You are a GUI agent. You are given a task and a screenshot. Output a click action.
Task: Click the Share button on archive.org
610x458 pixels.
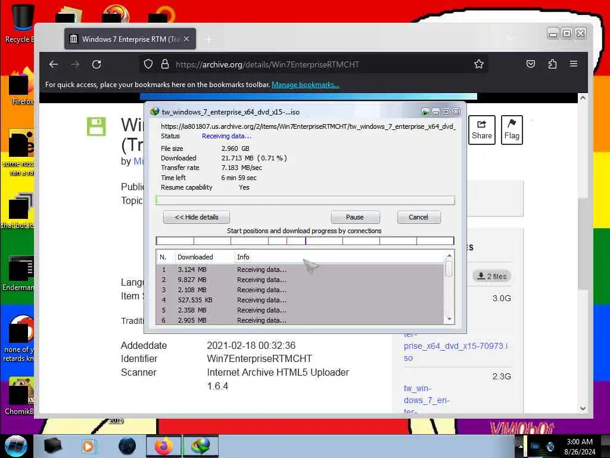click(481, 129)
